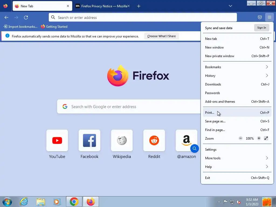Viewport: 276px width, 207px height.
Task: Click zoom in plus button in menu
Action: tap(259, 138)
